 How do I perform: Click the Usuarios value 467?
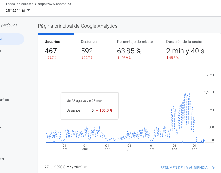click(51, 51)
